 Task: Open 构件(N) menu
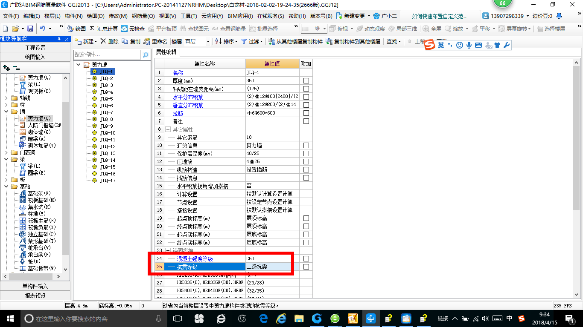73,16
